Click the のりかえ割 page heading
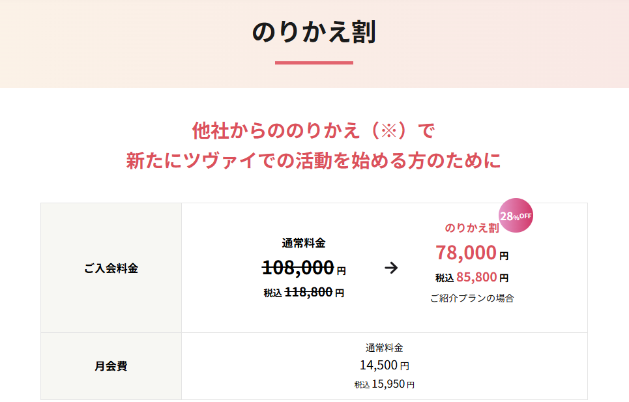 (x=314, y=32)
